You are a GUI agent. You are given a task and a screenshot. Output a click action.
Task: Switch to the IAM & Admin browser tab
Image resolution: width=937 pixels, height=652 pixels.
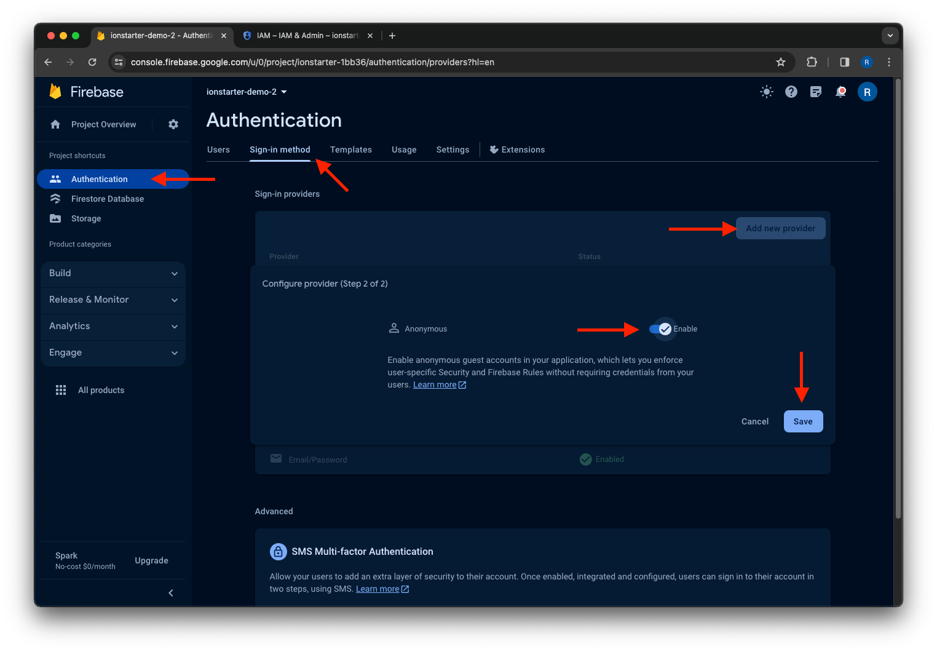point(307,36)
